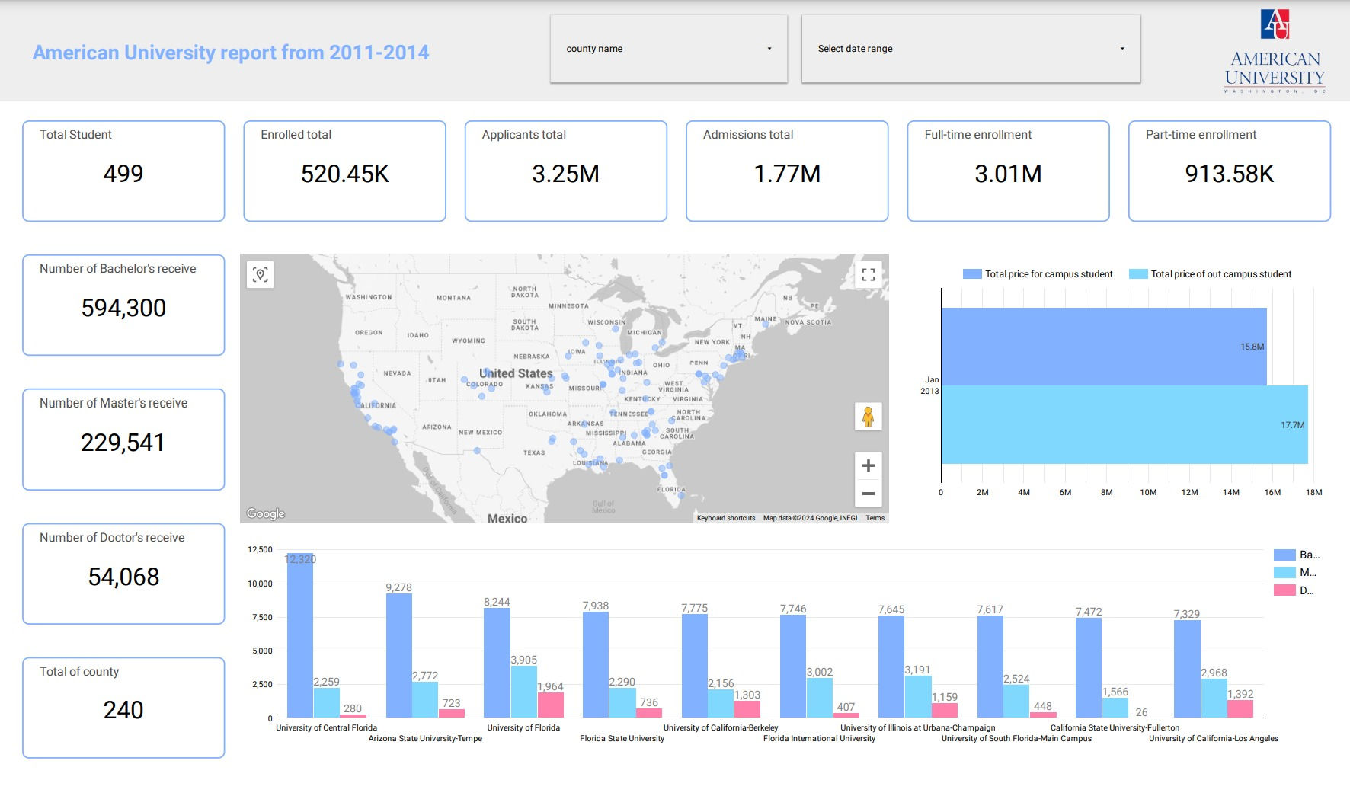The width and height of the screenshot is (1350, 809).
Task: Click the Full-time enrollment scorecard
Action: [1008, 171]
